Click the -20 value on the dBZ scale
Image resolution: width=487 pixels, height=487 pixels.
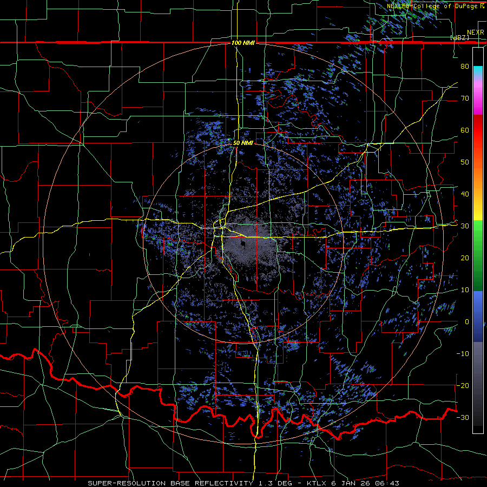[x=463, y=385]
